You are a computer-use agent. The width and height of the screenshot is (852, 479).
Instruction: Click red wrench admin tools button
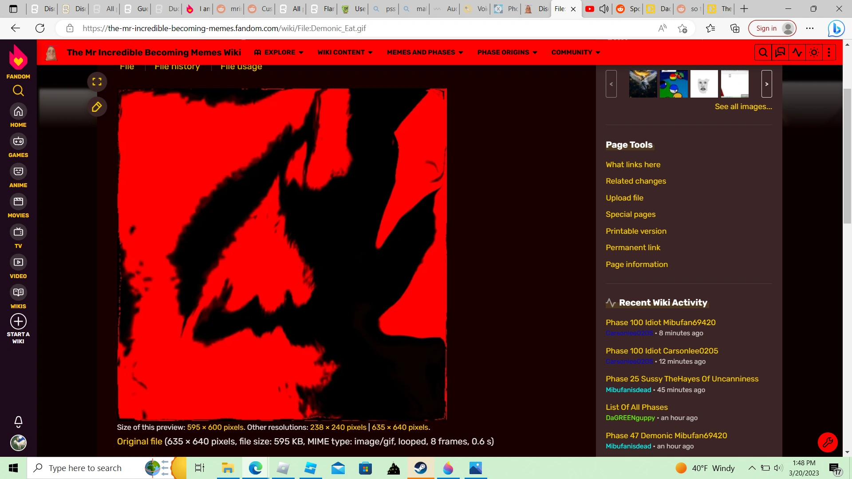pyautogui.click(x=828, y=442)
